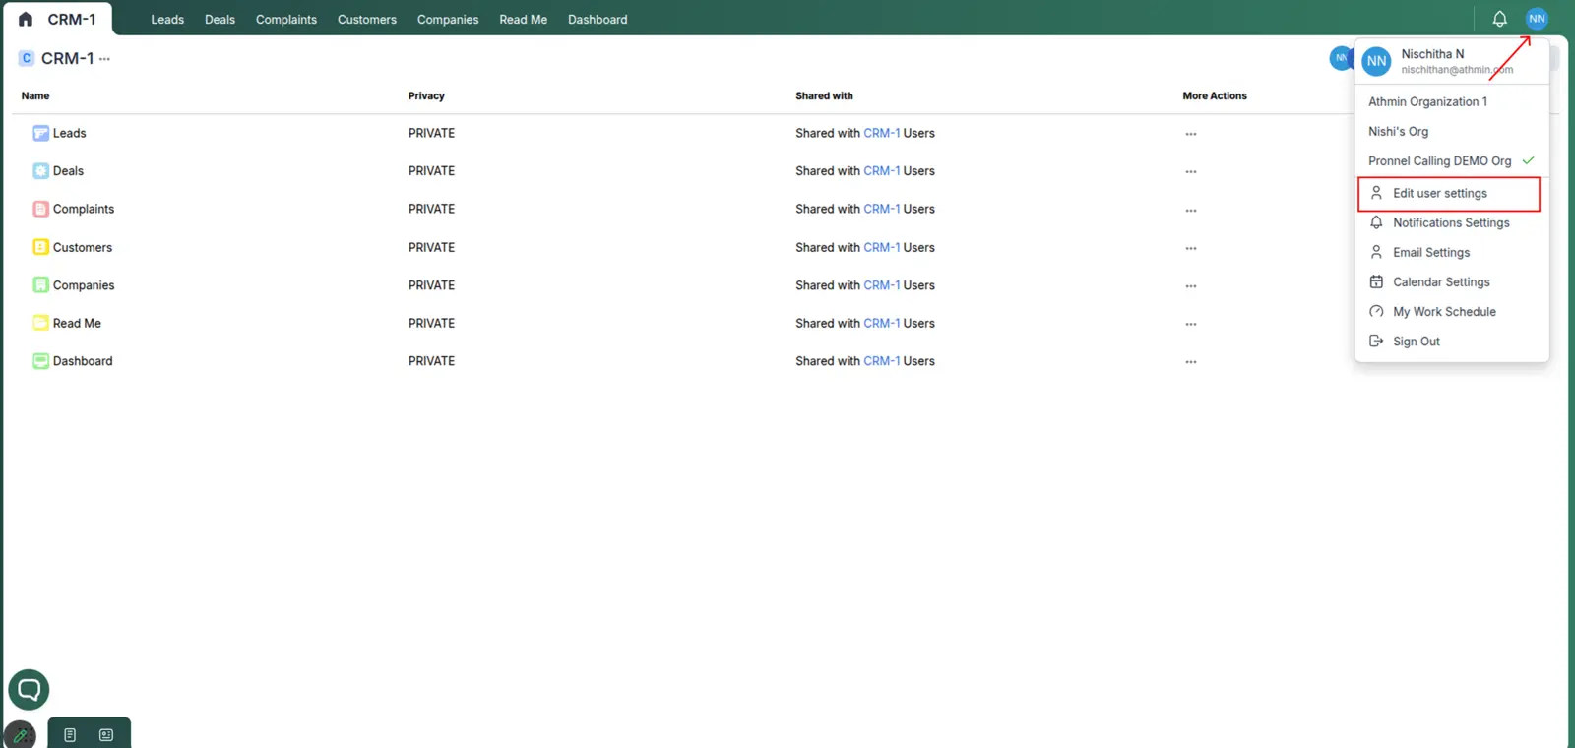
Task: Click the notification bell icon
Action: 1499,19
